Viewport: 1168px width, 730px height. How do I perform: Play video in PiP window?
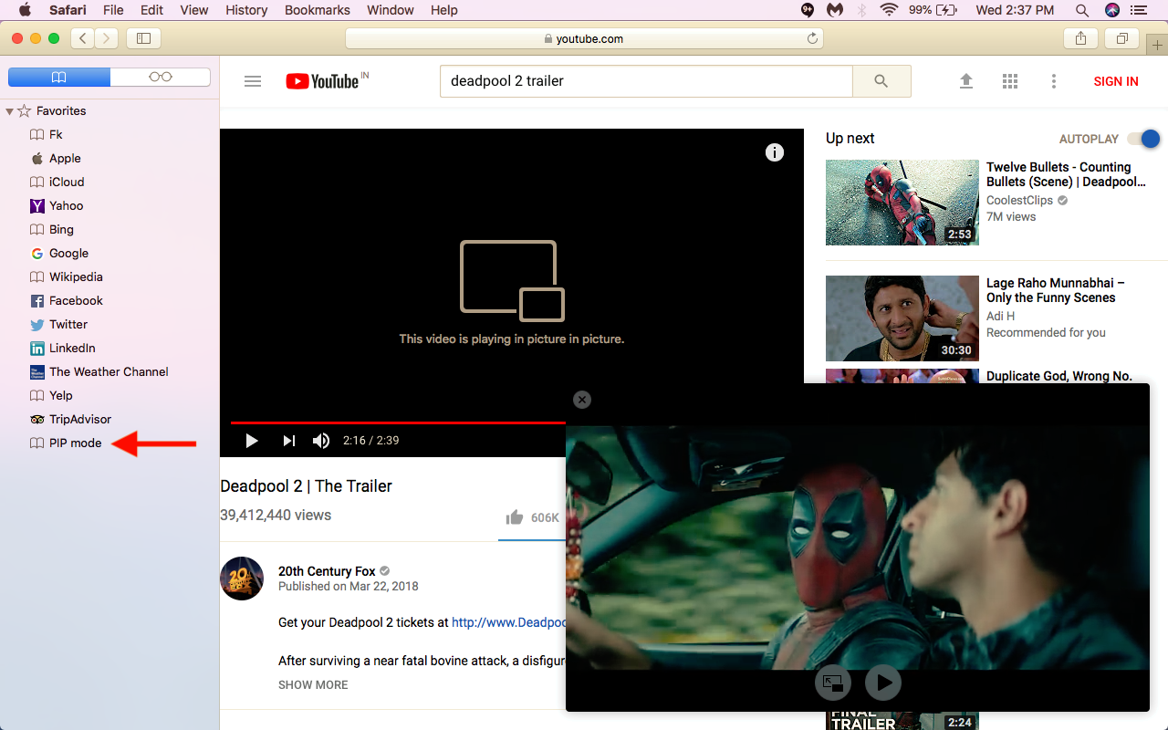[x=882, y=683]
